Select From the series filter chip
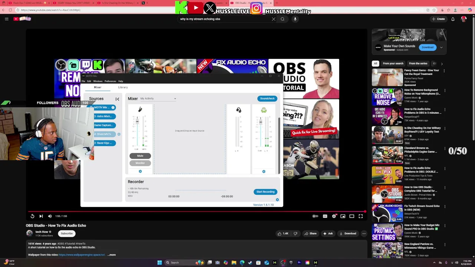This screenshot has height=267, width=475. (x=418, y=63)
